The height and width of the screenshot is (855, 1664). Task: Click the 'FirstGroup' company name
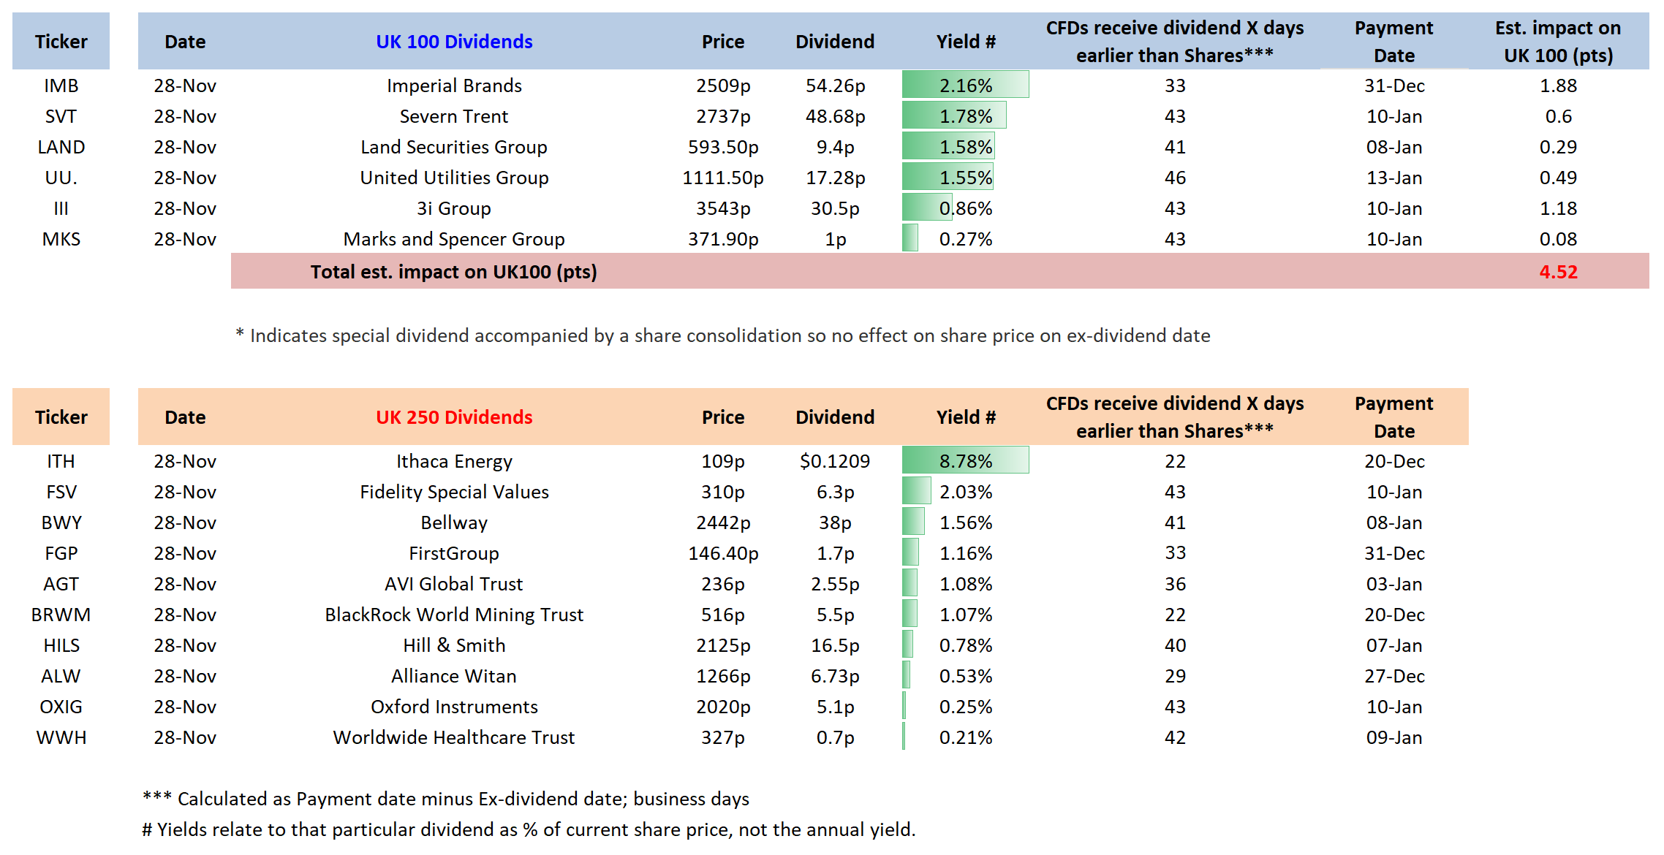coord(454,553)
